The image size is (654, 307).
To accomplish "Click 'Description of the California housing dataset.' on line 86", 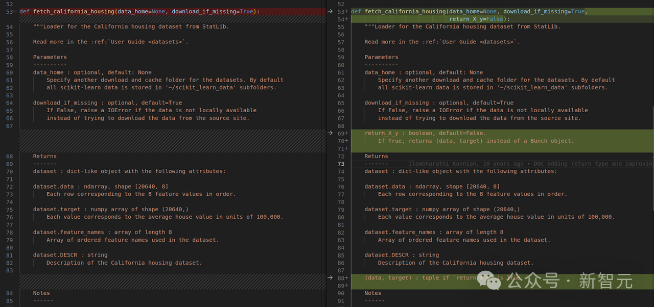I will (456, 263).
